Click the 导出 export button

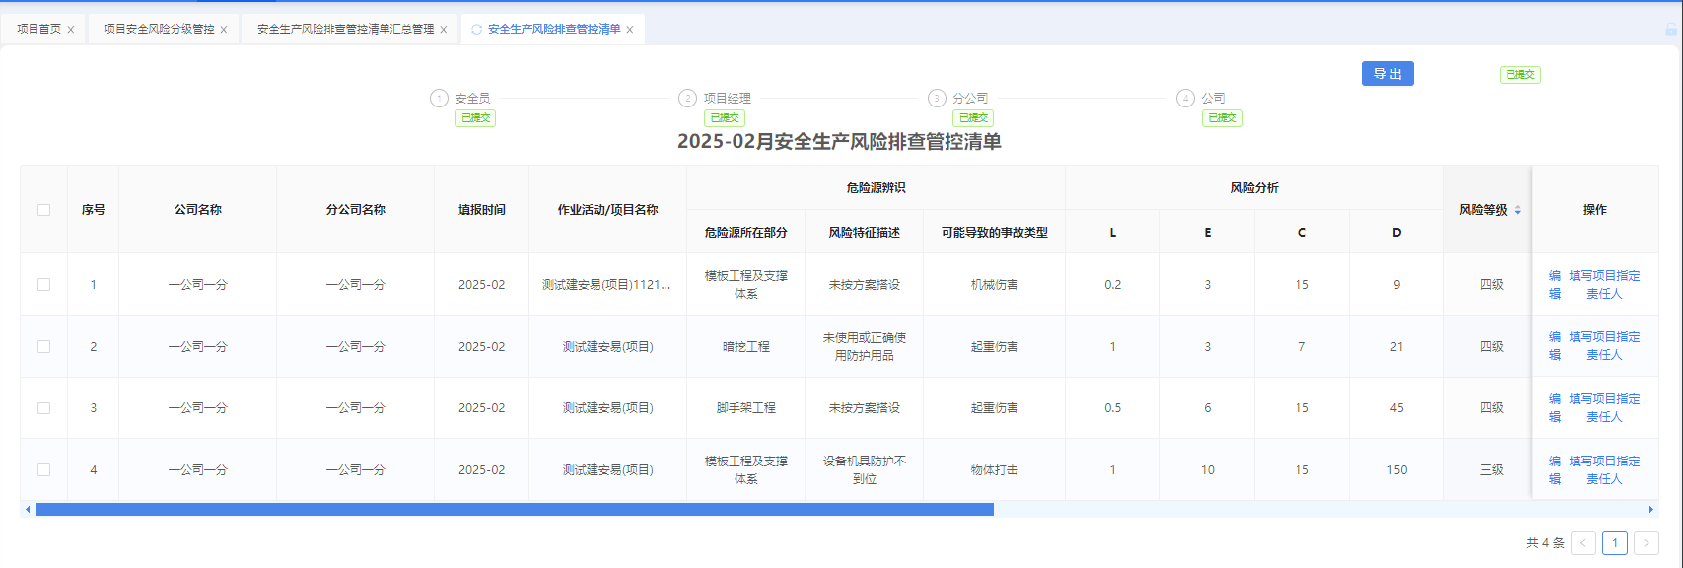1387,74
